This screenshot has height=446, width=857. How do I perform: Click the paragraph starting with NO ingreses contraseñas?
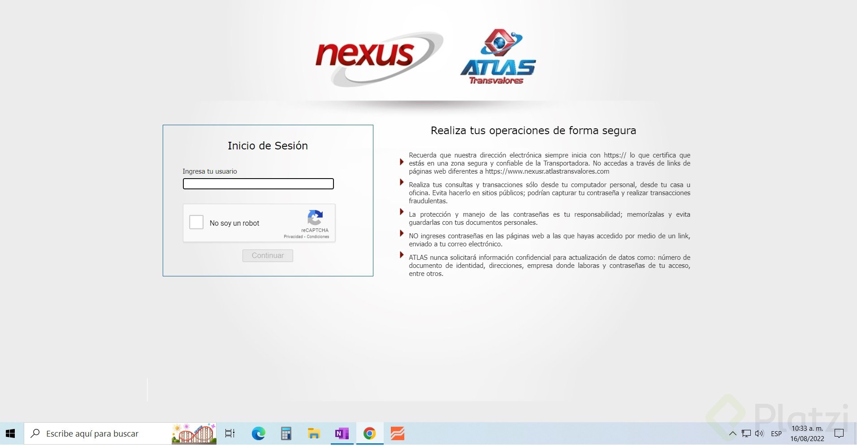coord(550,240)
